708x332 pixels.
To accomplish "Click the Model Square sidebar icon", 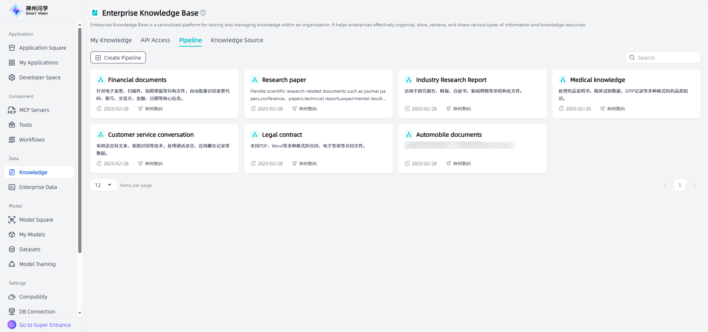I will pos(12,220).
